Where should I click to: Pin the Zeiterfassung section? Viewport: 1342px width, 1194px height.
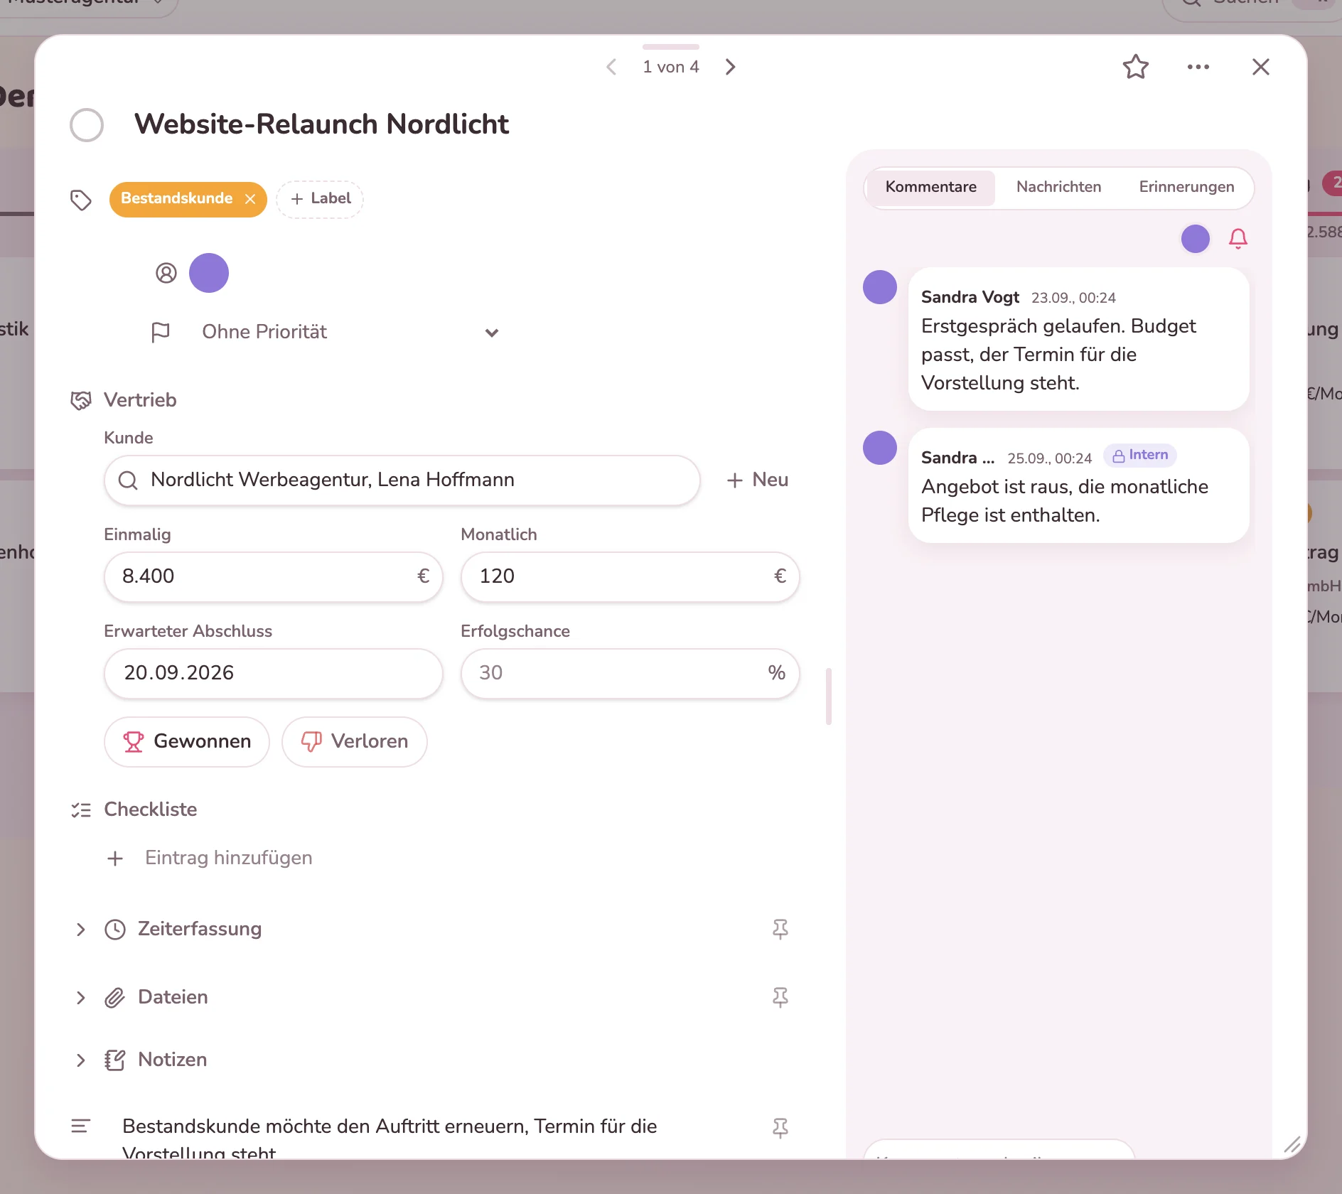click(x=780, y=930)
